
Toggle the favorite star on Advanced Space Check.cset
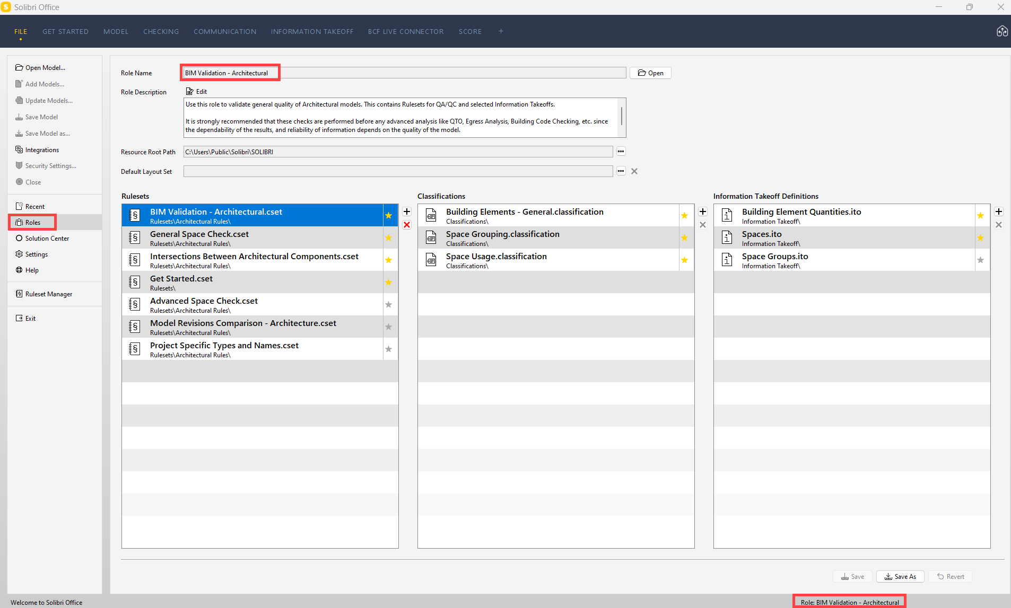coord(389,304)
